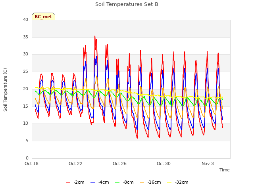The height and width of the screenshot is (190, 254).
Task: Click the 0 y-axis tick label
Action: point(27,158)
